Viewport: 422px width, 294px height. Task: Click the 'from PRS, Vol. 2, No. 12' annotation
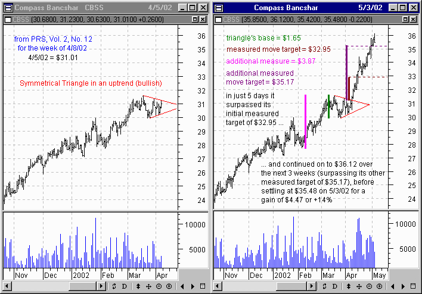point(53,39)
